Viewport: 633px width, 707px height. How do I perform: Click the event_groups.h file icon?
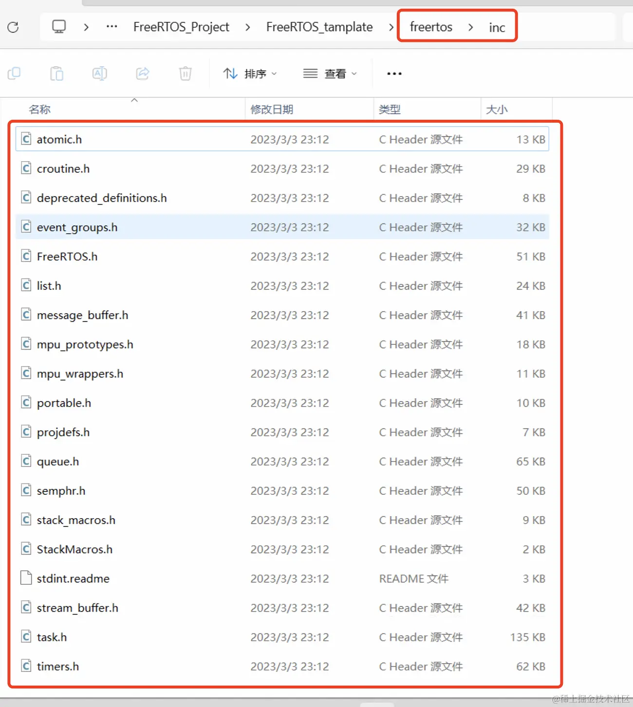pyautogui.click(x=26, y=226)
